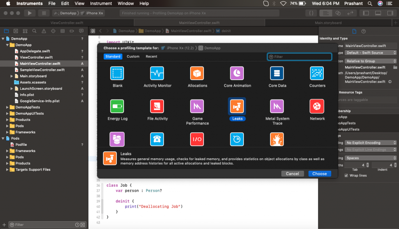Screen dimensions: 399x229
Task: Choose the Allocations template icon
Action: tap(197, 73)
